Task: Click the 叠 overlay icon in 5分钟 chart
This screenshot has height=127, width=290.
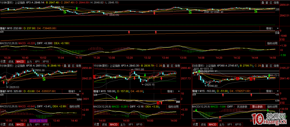Action: click(x=66, y=66)
